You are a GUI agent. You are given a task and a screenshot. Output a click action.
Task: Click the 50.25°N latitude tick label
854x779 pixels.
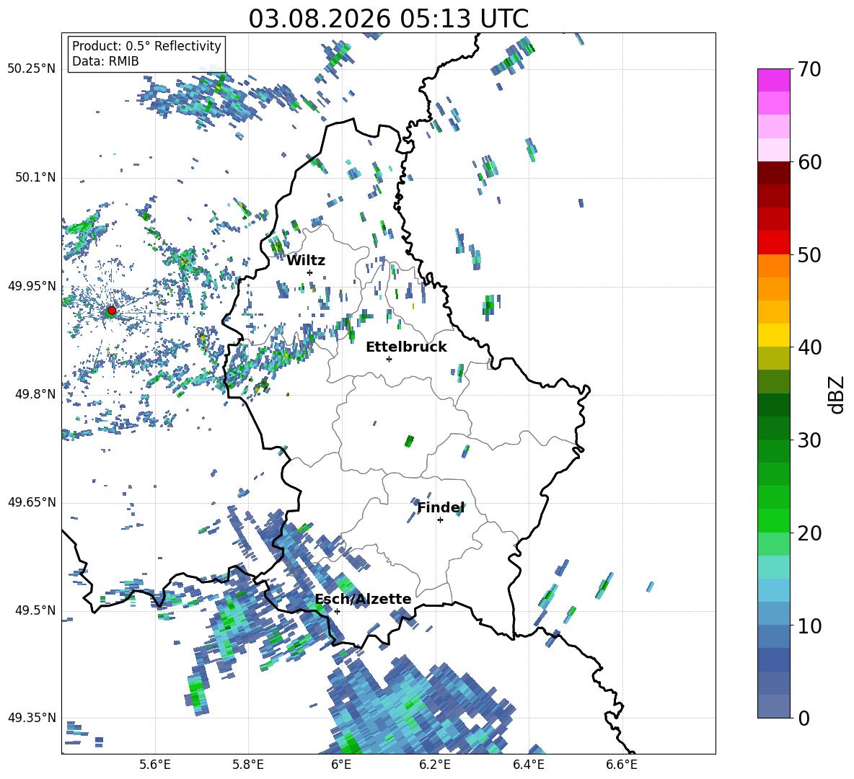[x=32, y=69]
